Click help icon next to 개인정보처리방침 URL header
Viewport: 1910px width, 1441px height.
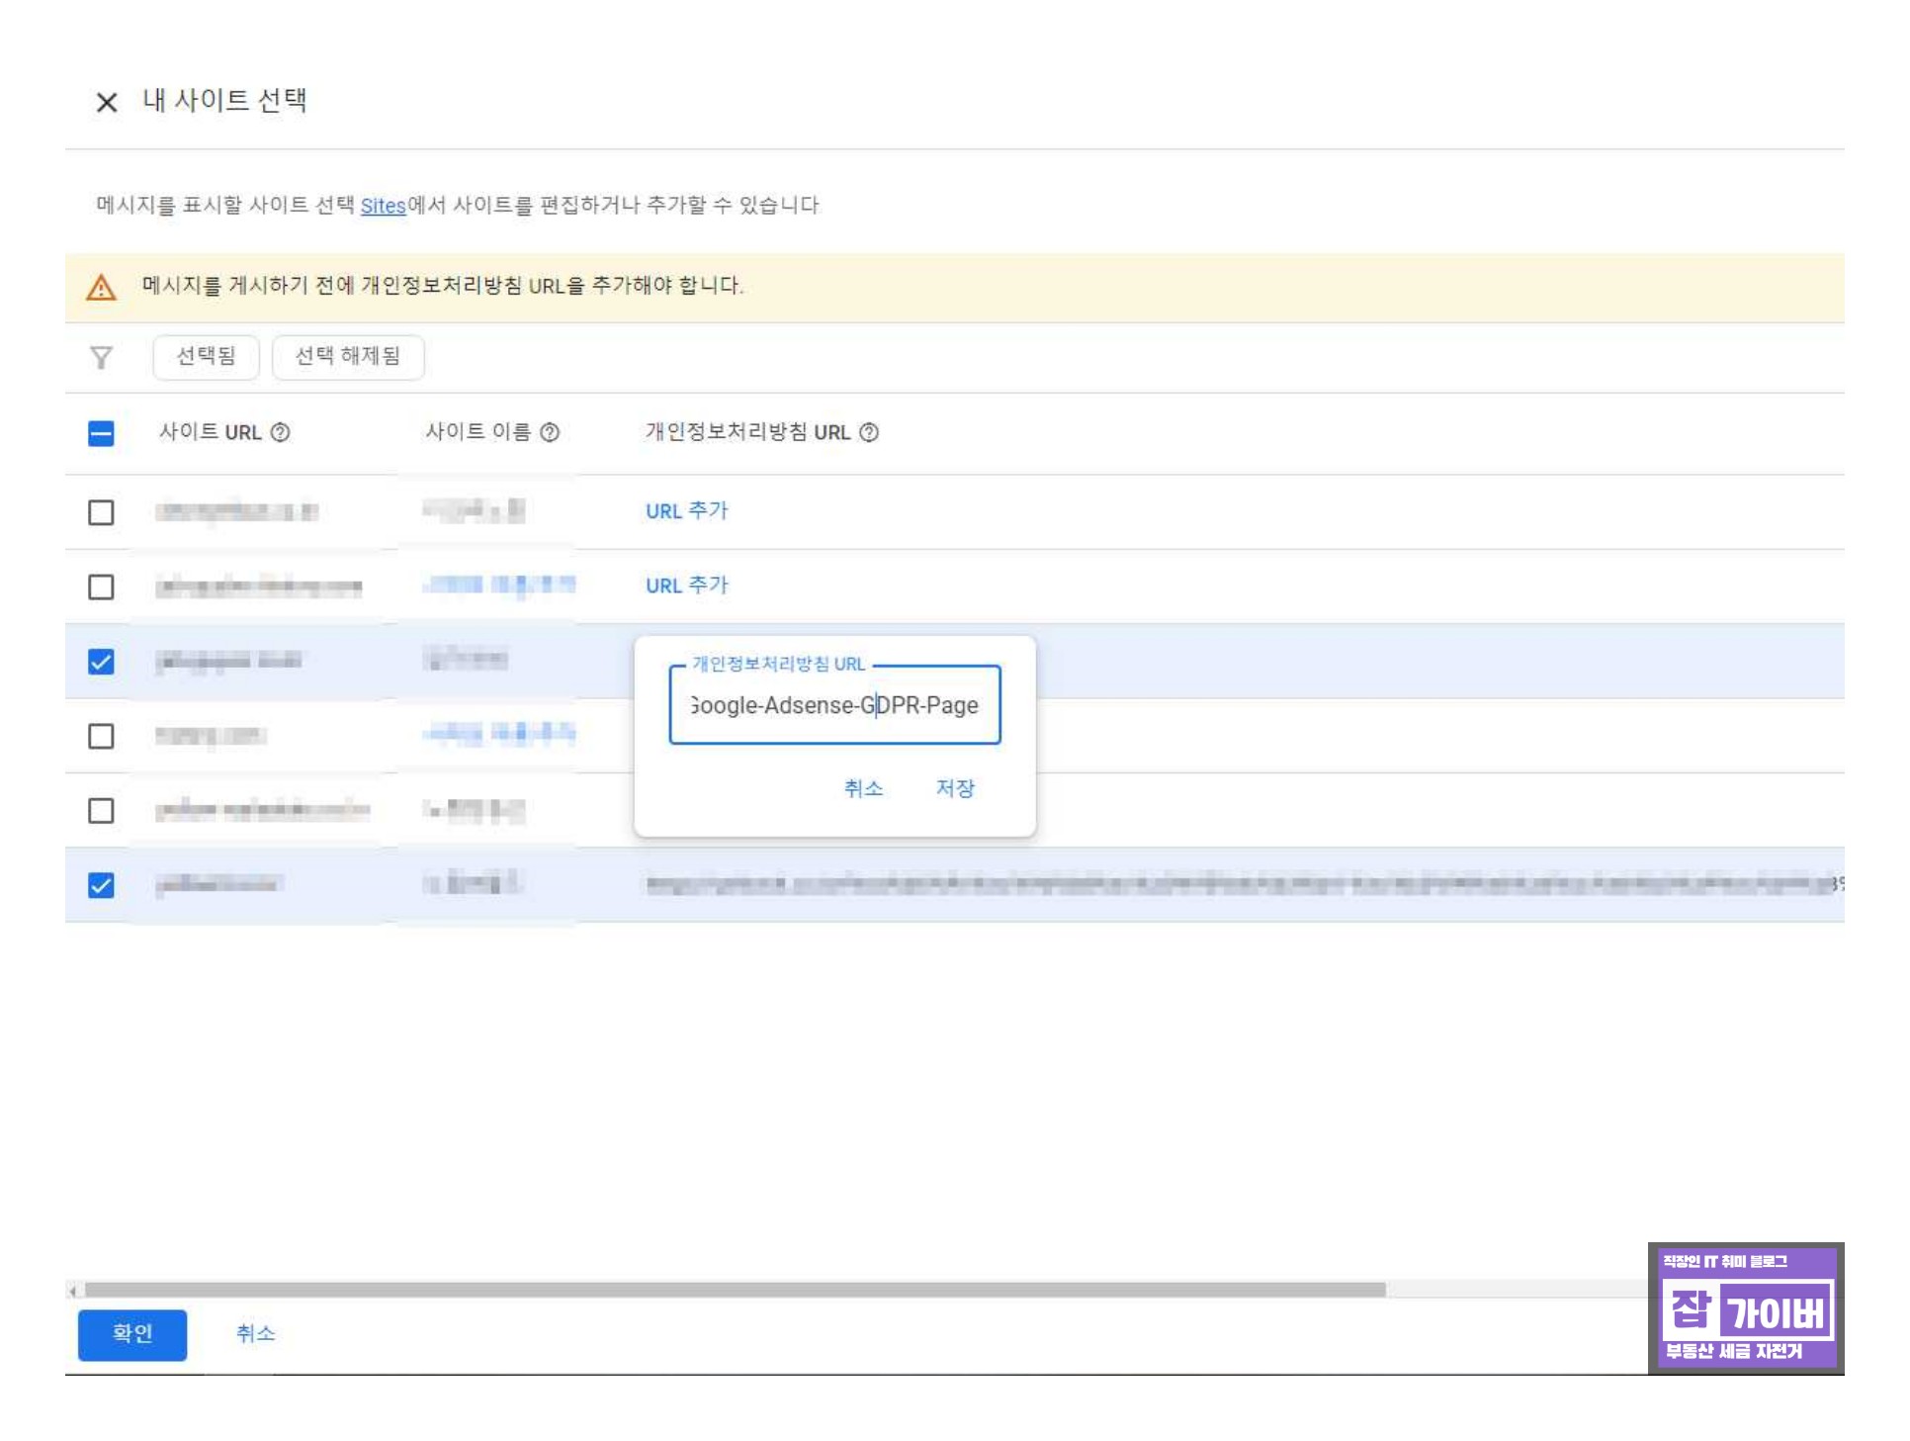869,432
